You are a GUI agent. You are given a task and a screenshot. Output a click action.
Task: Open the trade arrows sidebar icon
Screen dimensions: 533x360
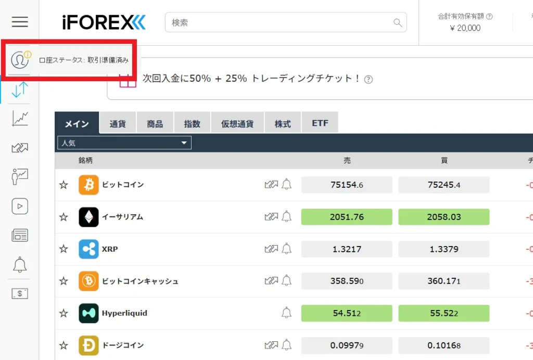20,89
